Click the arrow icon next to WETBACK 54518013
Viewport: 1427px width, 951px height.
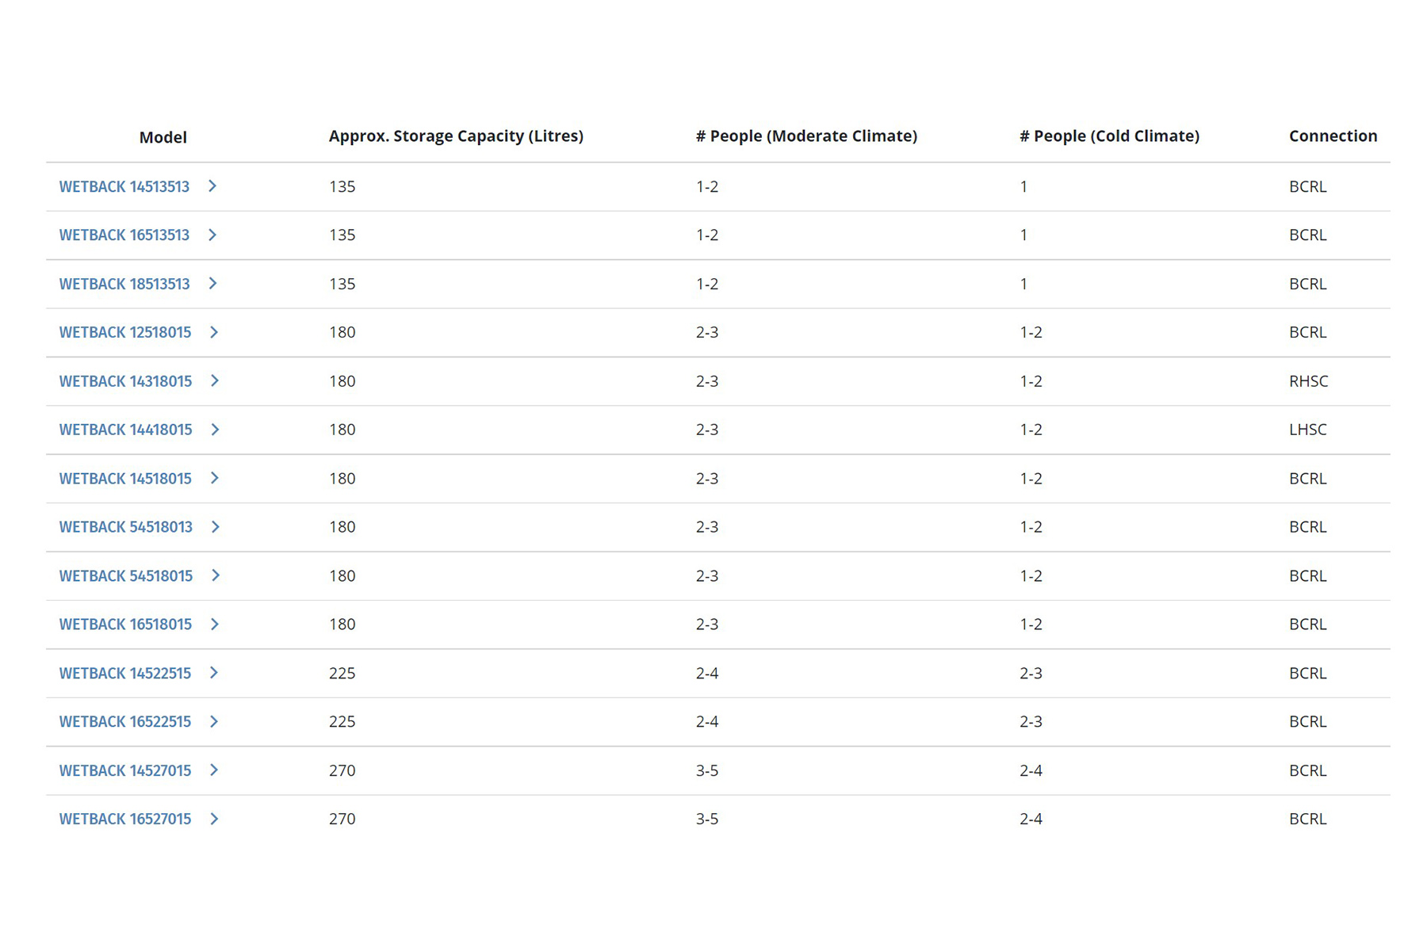click(216, 528)
